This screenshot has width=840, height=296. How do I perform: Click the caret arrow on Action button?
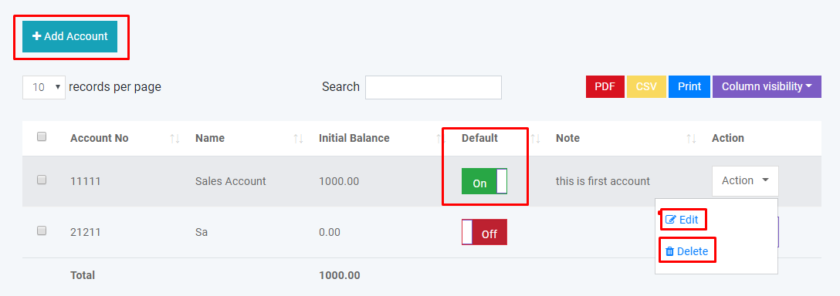coord(766,180)
